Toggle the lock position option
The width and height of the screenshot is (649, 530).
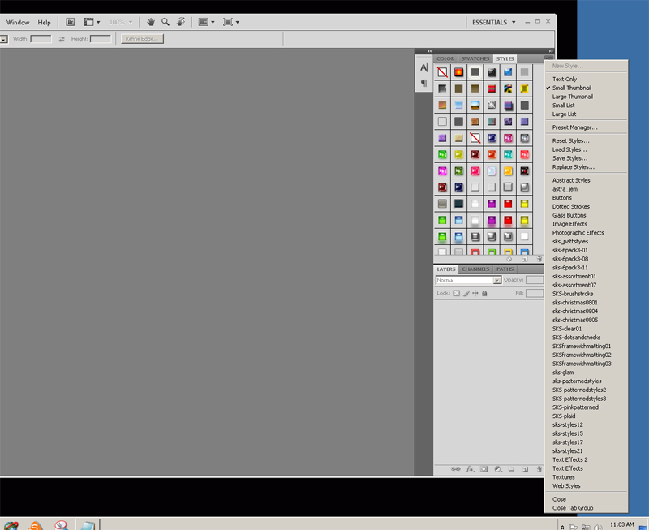475,293
